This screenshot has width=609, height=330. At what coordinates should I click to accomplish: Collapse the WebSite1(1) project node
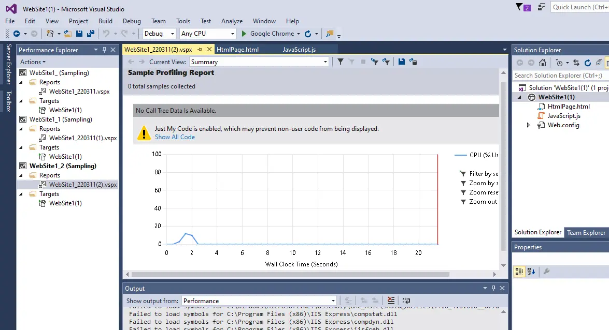pos(520,97)
